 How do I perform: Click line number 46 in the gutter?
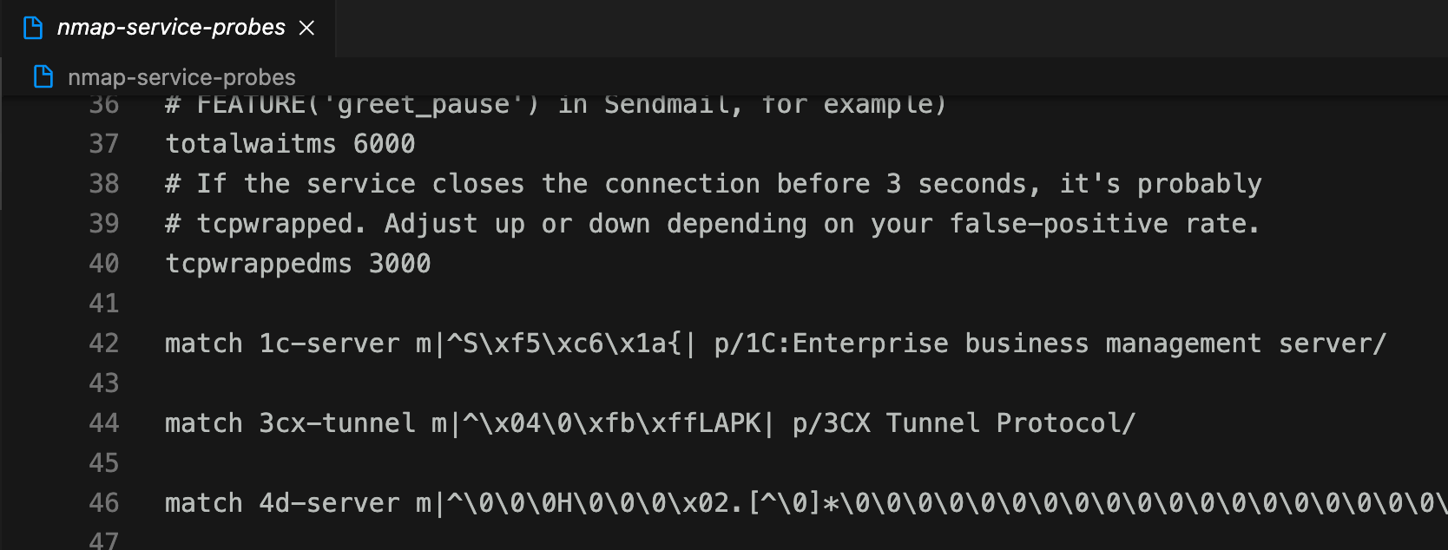(x=104, y=503)
